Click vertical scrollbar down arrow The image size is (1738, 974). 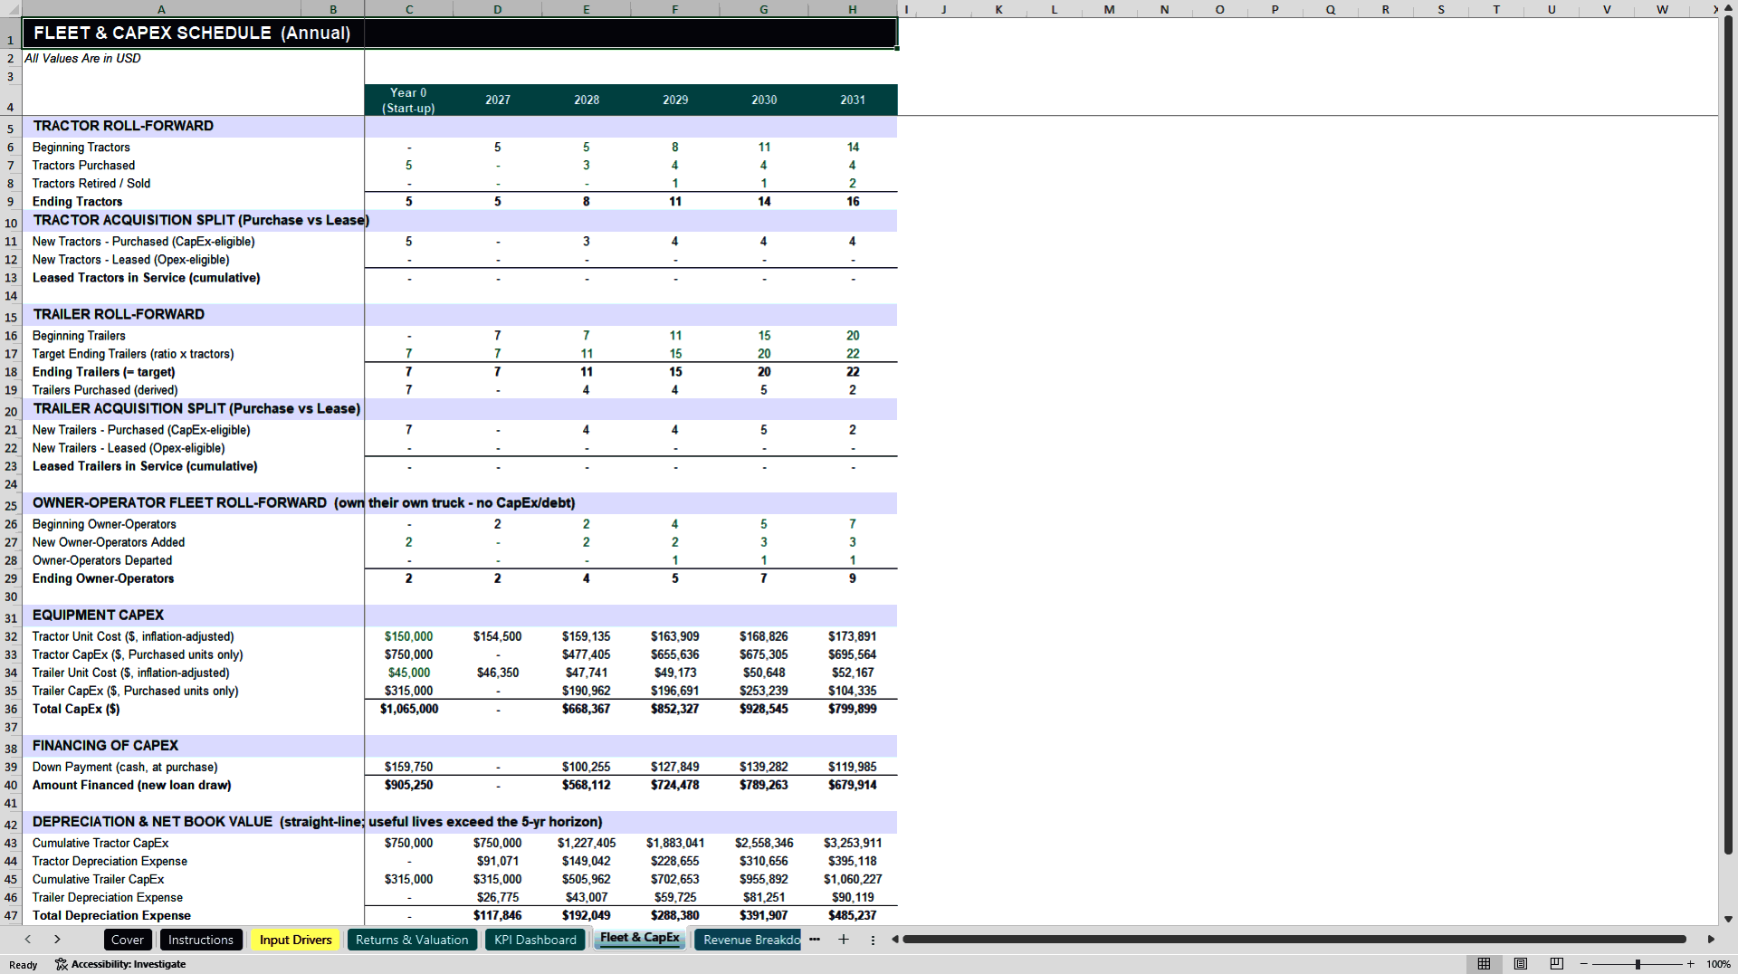[x=1728, y=919]
